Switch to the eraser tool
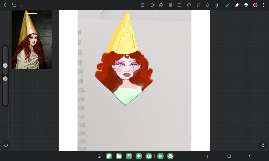 tap(237, 5)
